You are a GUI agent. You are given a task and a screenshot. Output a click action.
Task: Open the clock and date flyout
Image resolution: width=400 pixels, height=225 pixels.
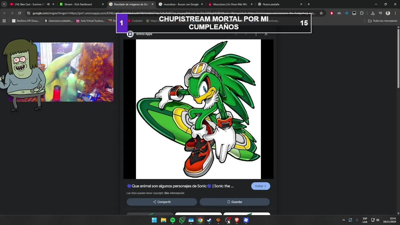[390, 220]
